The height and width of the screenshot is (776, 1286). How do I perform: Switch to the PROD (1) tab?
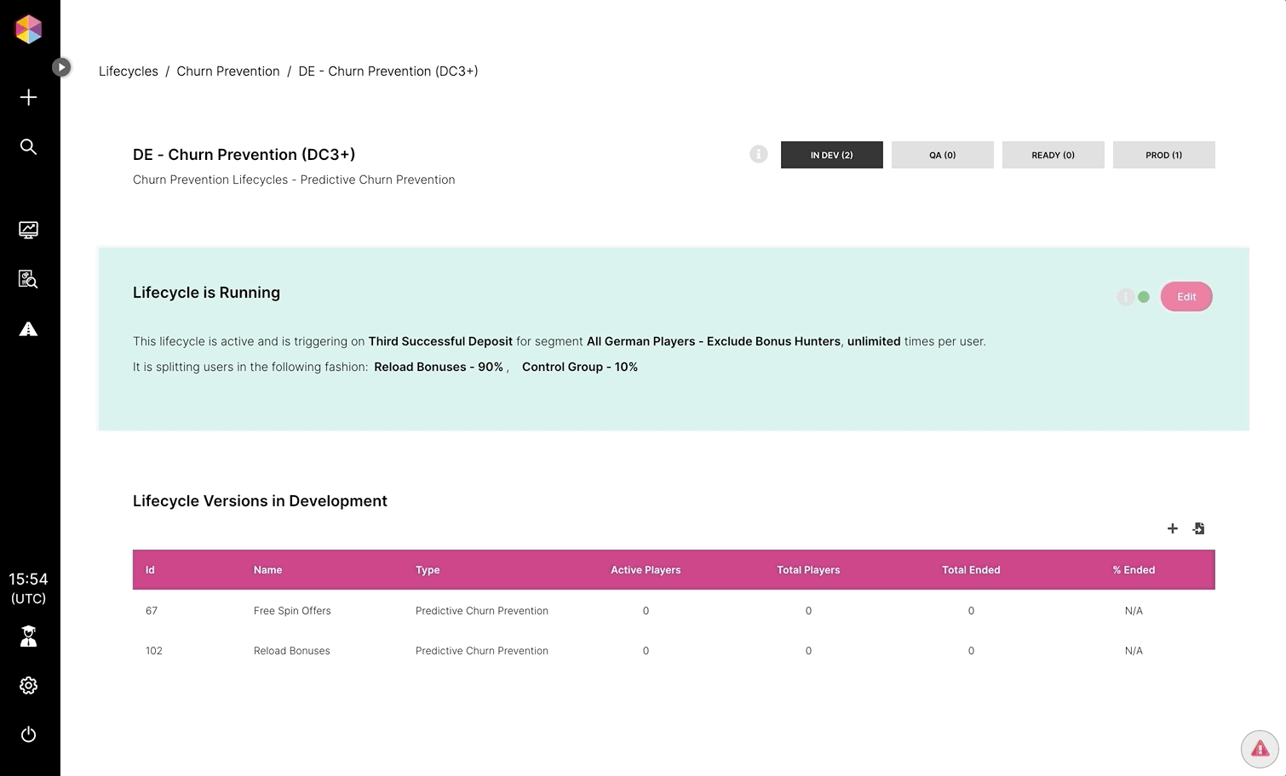[1163, 155]
